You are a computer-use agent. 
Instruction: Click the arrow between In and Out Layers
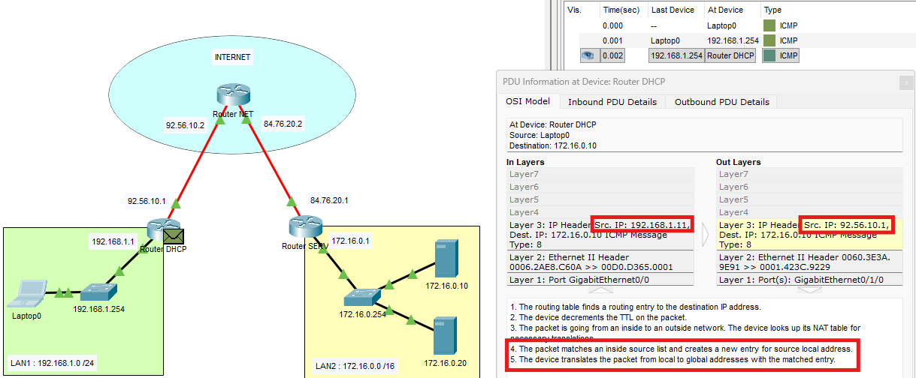[706, 234]
